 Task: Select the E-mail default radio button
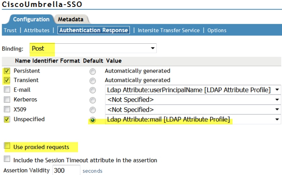[93, 90]
